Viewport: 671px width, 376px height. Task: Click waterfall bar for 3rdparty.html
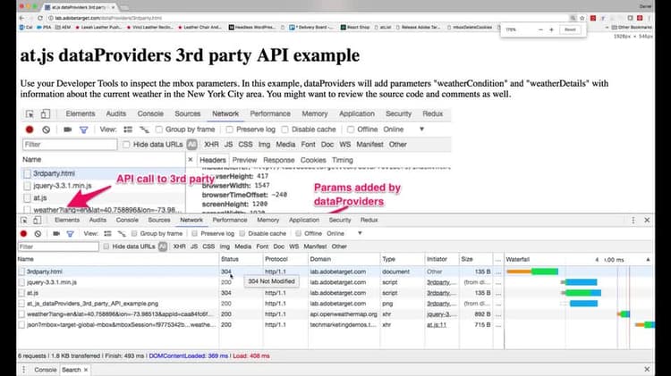coord(532,272)
